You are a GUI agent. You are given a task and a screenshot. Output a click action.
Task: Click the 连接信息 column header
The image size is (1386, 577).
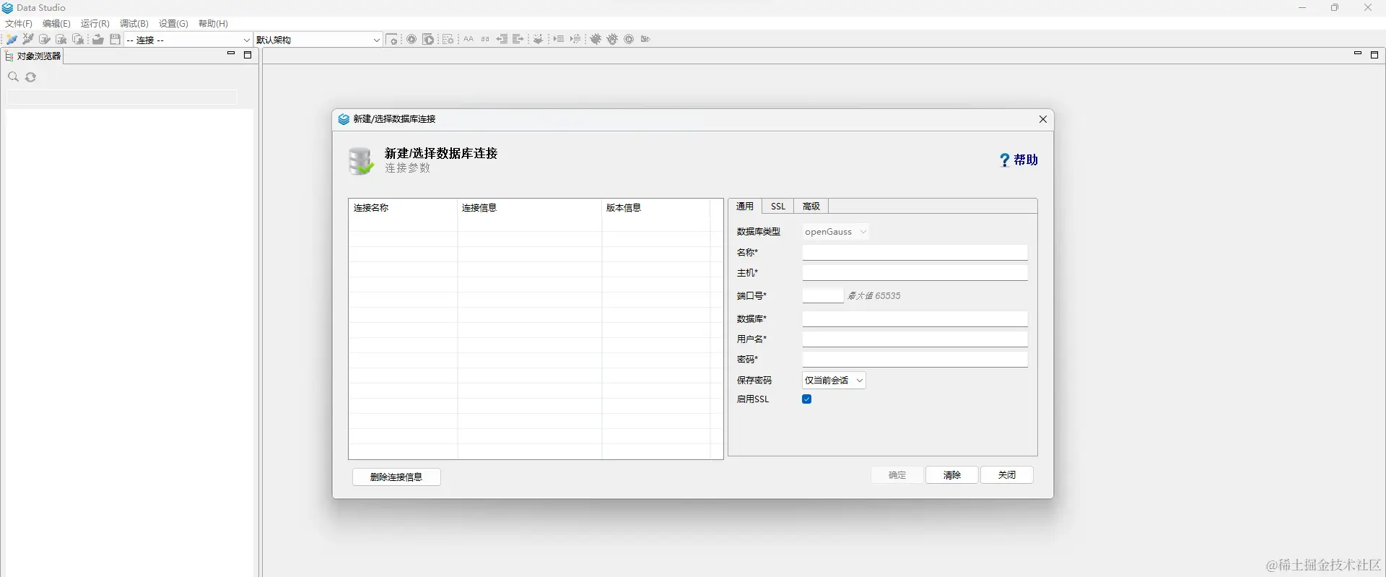coord(530,208)
